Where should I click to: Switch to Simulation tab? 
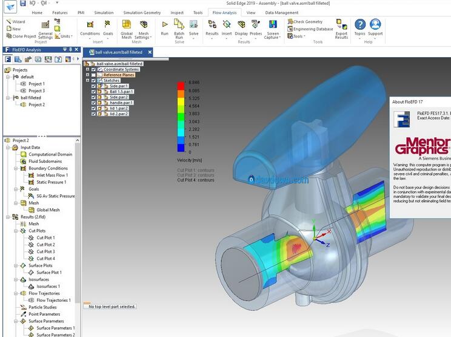pos(104,13)
